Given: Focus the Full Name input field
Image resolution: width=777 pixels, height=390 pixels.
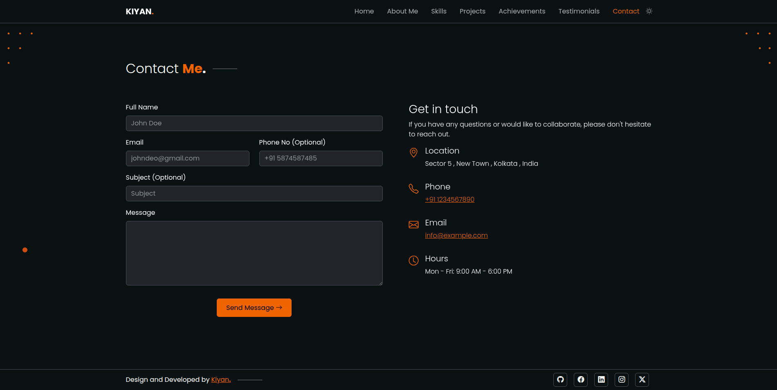Looking at the screenshot, I should coord(254,123).
